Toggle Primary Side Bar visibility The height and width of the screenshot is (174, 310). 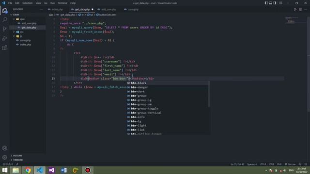point(266,3)
